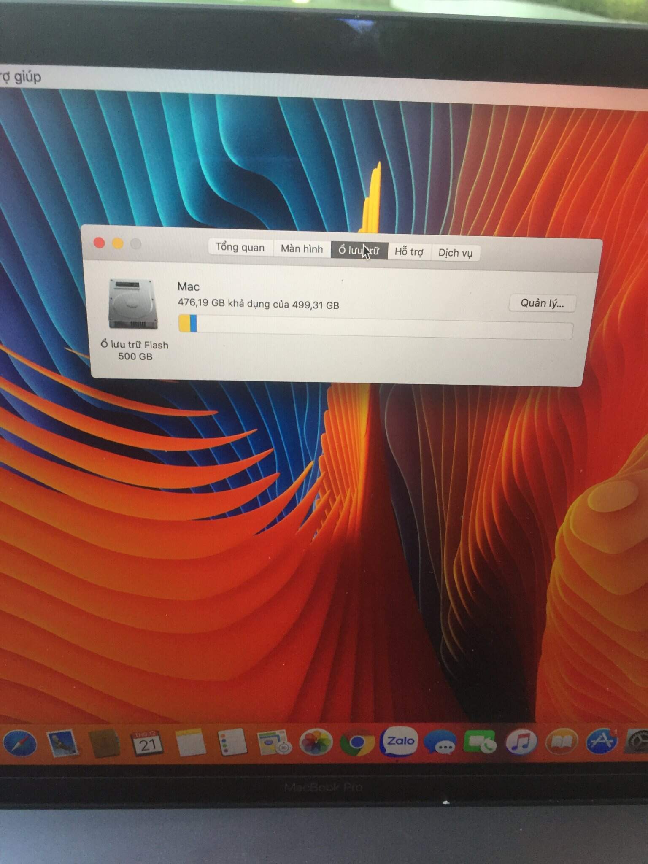This screenshot has height=864, width=648.
Task: Open the iBooks app icon
Action: [562, 741]
